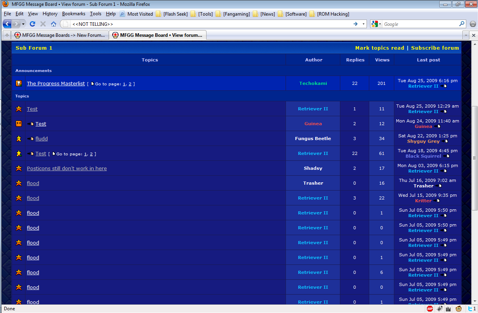
Task: Click the search magnifier in Google box
Action: pos(462,24)
